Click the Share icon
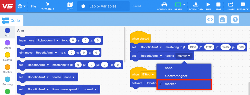This screenshot has height=95, width=250. point(231,4)
